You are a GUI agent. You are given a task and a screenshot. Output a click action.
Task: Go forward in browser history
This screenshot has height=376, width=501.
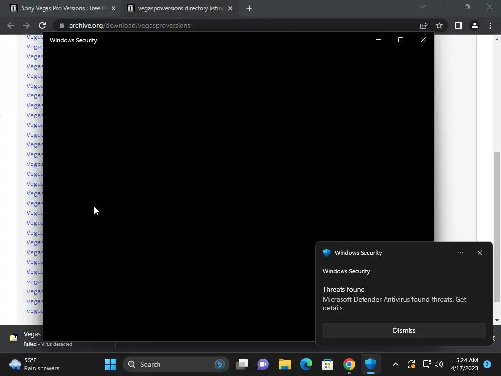[x=26, y=25]
